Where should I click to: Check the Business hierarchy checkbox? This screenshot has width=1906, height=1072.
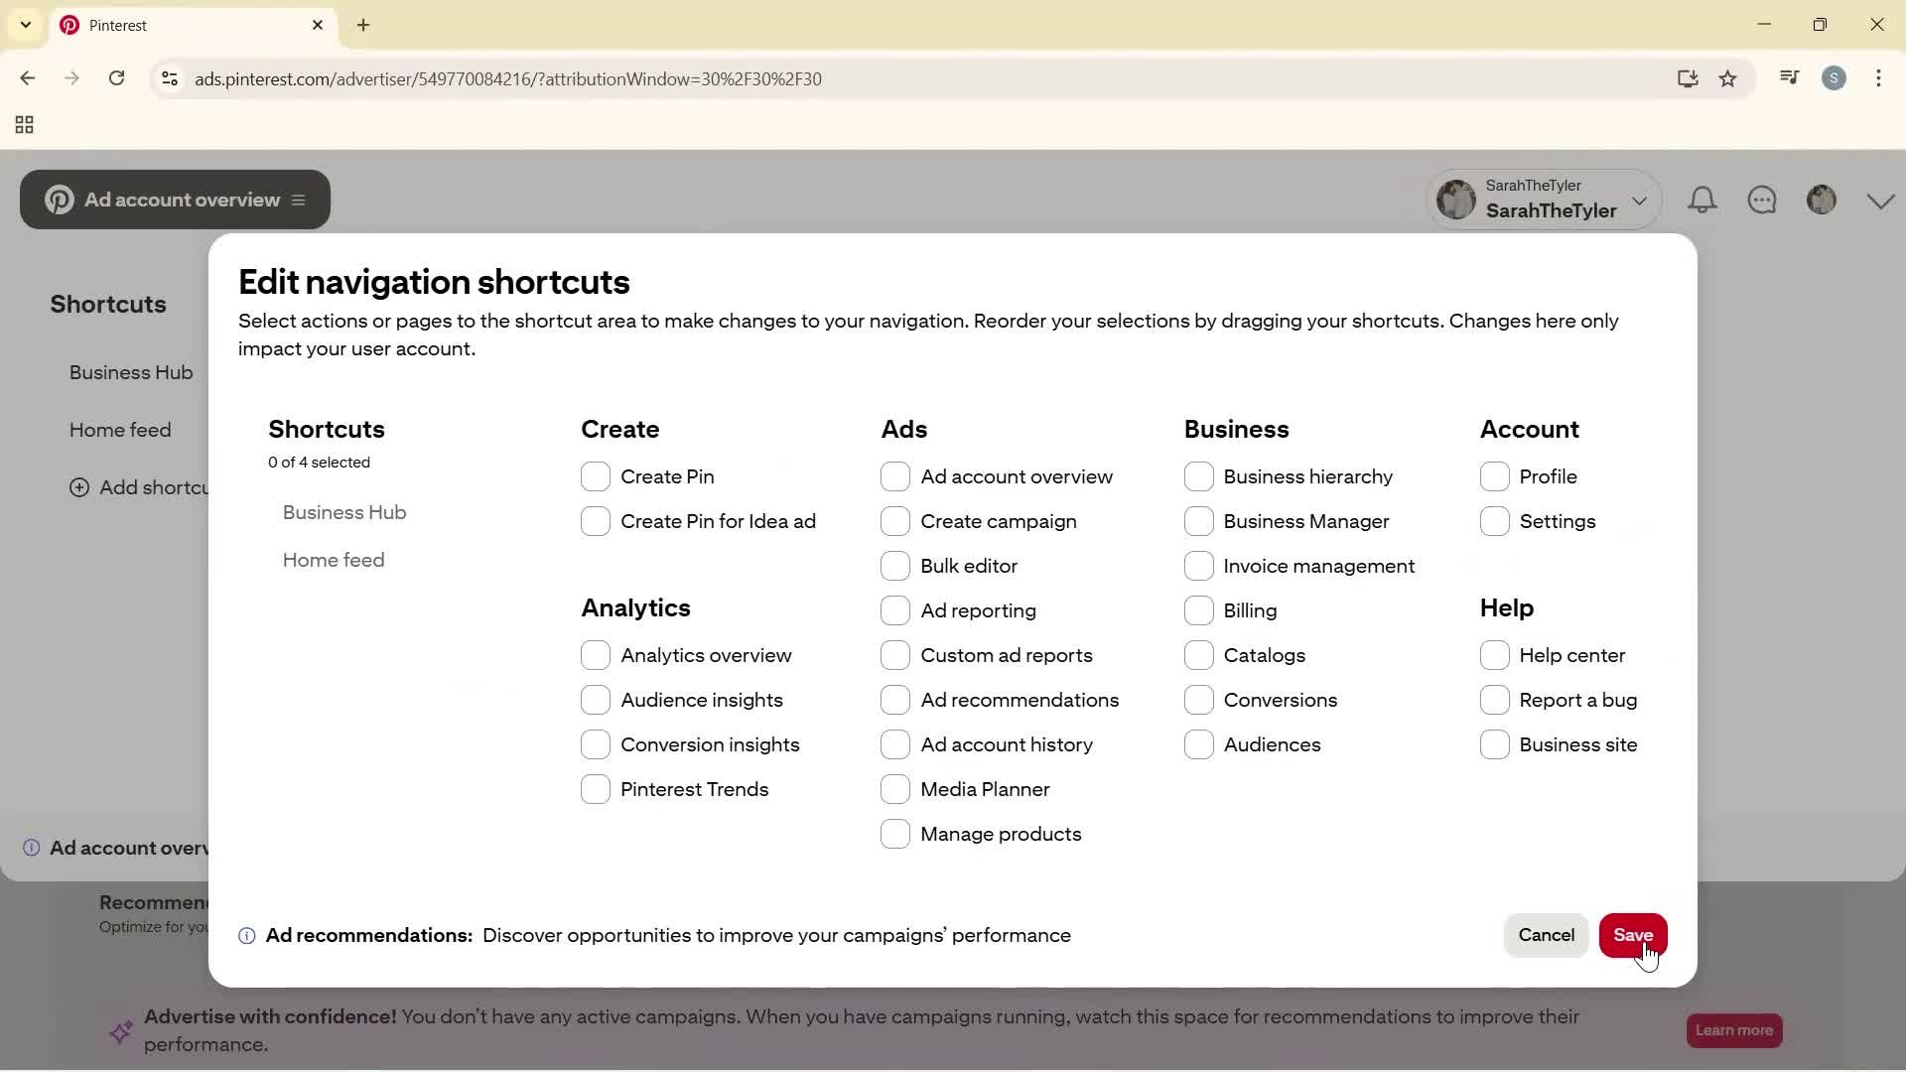pyautogui.click(x=1200, y=476)
